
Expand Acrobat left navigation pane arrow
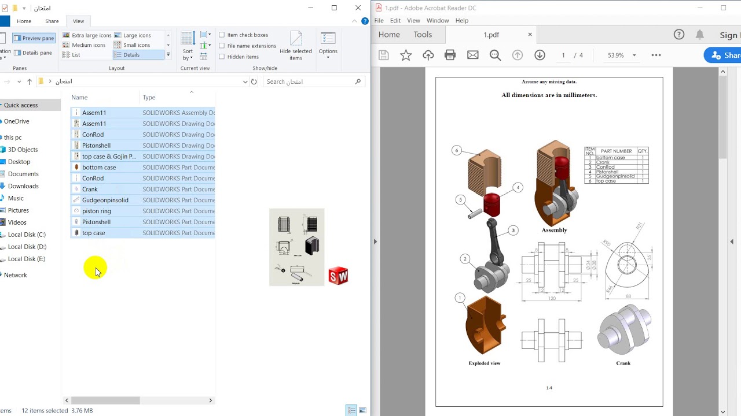(375, 242)
